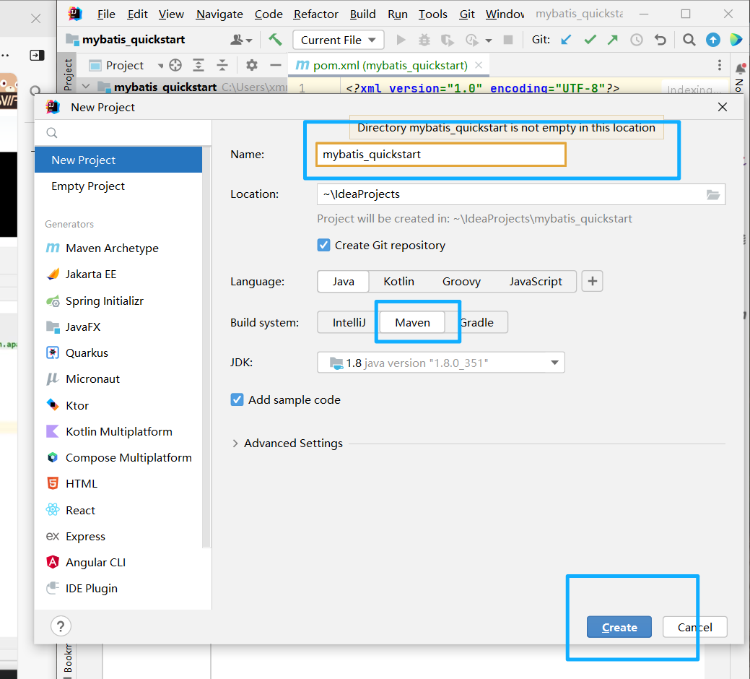
Task: Open Search Everywhere magnifier icon
Action: click(x=689, y=40)
